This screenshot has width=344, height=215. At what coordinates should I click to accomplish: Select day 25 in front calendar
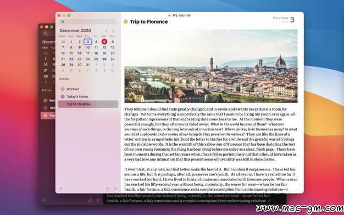[96, 59]
